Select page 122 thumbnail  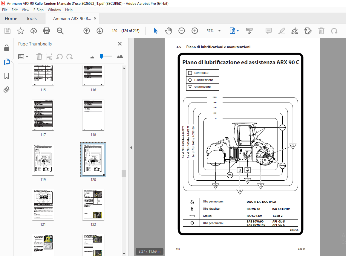[93, 205]
